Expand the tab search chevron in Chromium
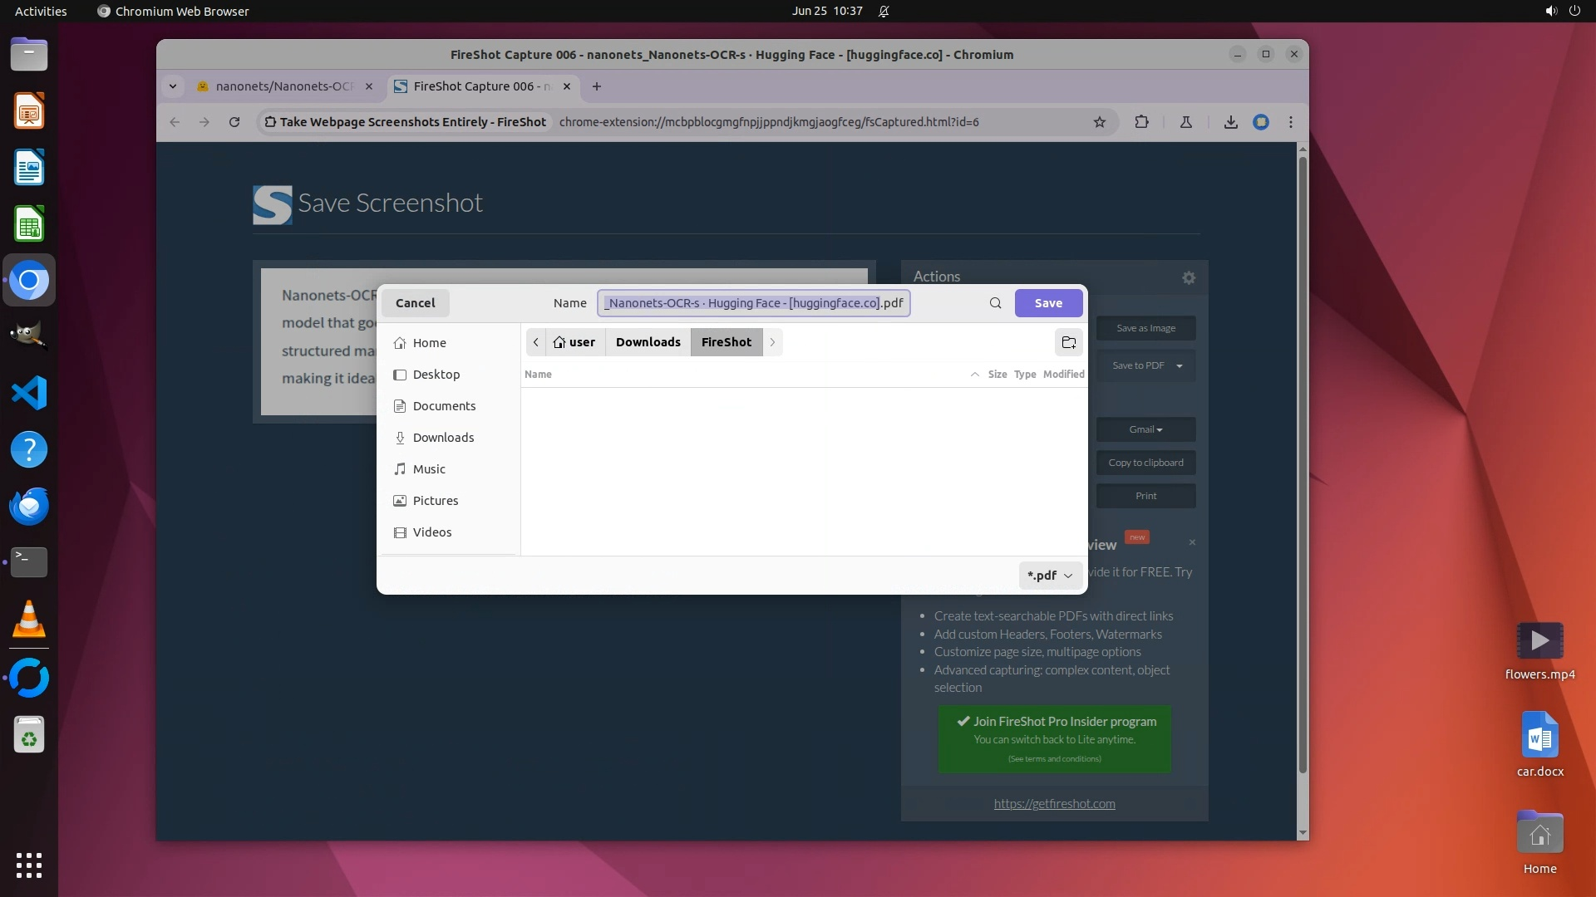The height and width of the screenshot is (897, 1596). (x=172, y=86)
